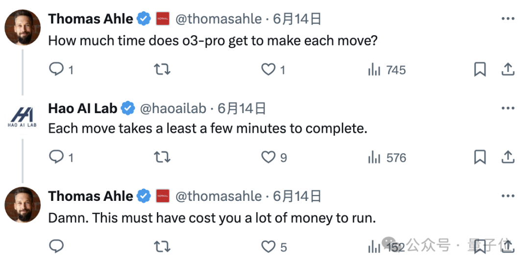Open more options on Hao AI Lab tweet
Image resolution: width=529 pixels, height=266 pixels.
508,108
